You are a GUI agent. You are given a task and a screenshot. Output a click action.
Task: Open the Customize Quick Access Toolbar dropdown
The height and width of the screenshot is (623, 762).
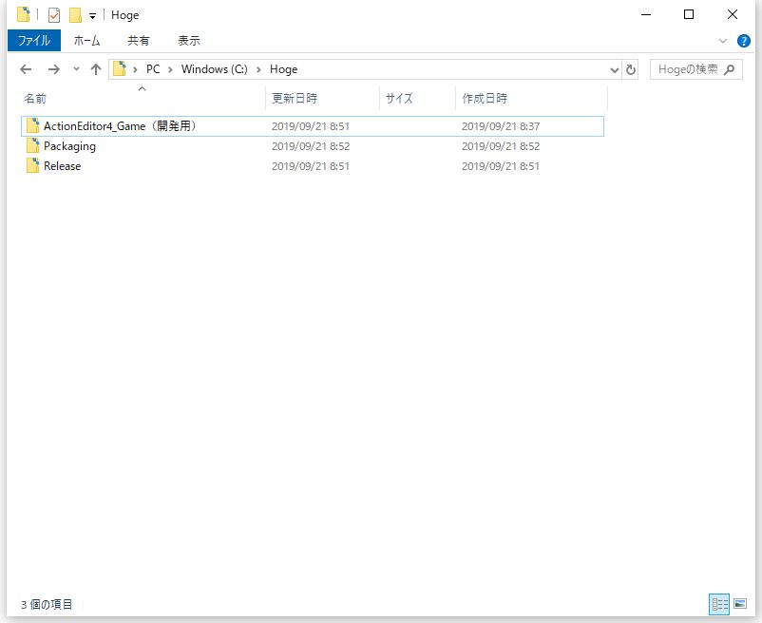[92, 16]
